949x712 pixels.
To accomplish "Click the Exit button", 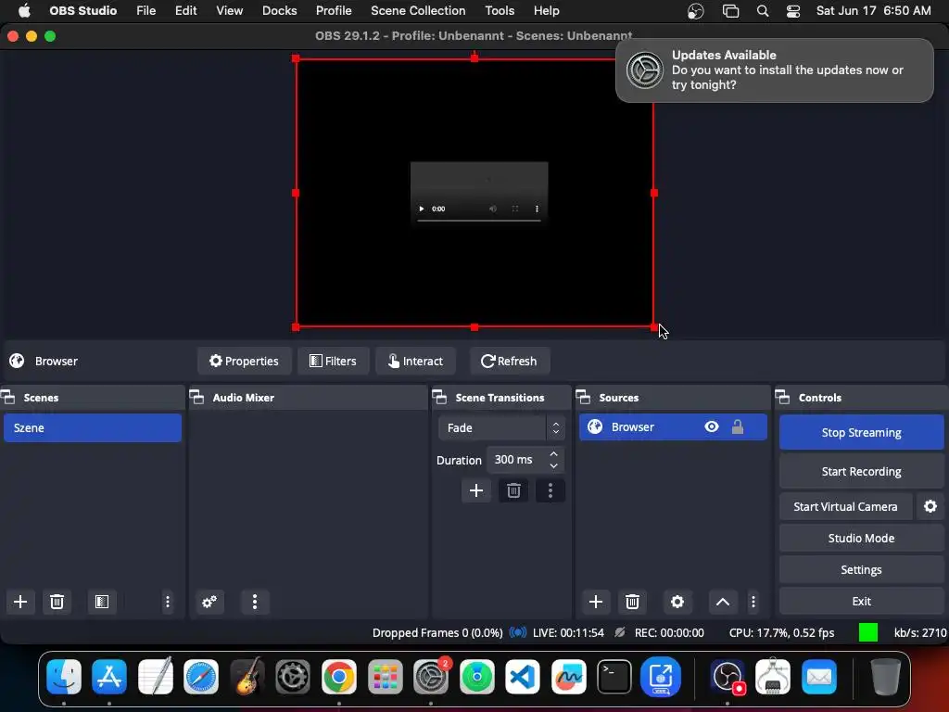I will [x=861, y=601].
